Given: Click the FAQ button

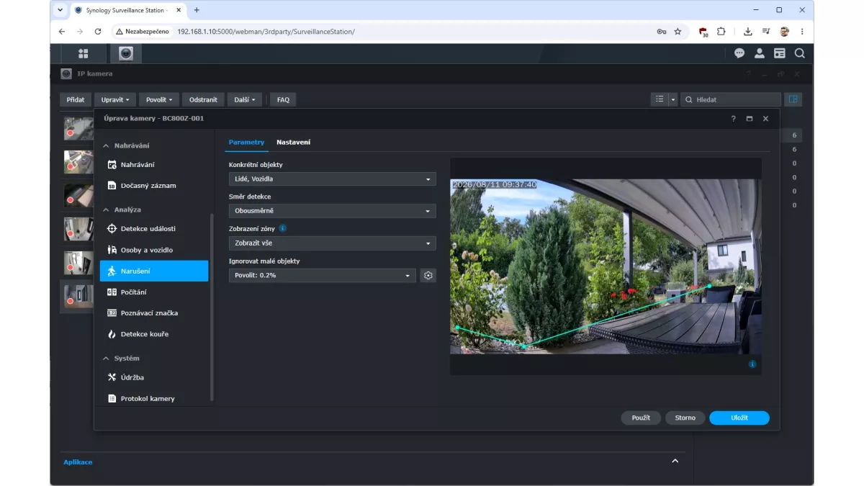Looking at the screenshot, I should point(284,100).
